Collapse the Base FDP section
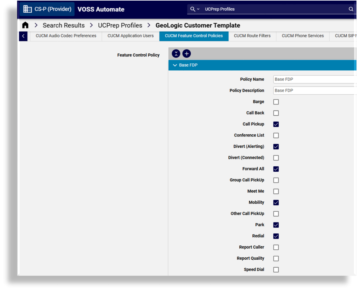 pos(175,65)
